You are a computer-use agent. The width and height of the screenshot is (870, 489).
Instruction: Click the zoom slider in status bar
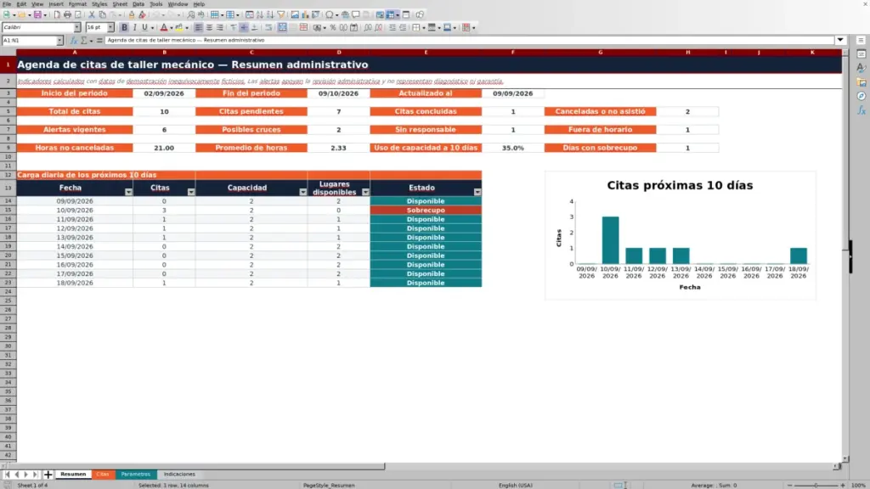click(x=816, y=485)
